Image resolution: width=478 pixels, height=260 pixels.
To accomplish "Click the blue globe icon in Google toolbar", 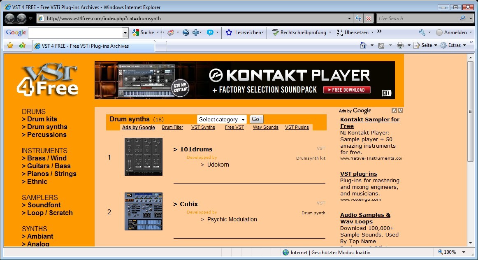I will click(186, 32).
